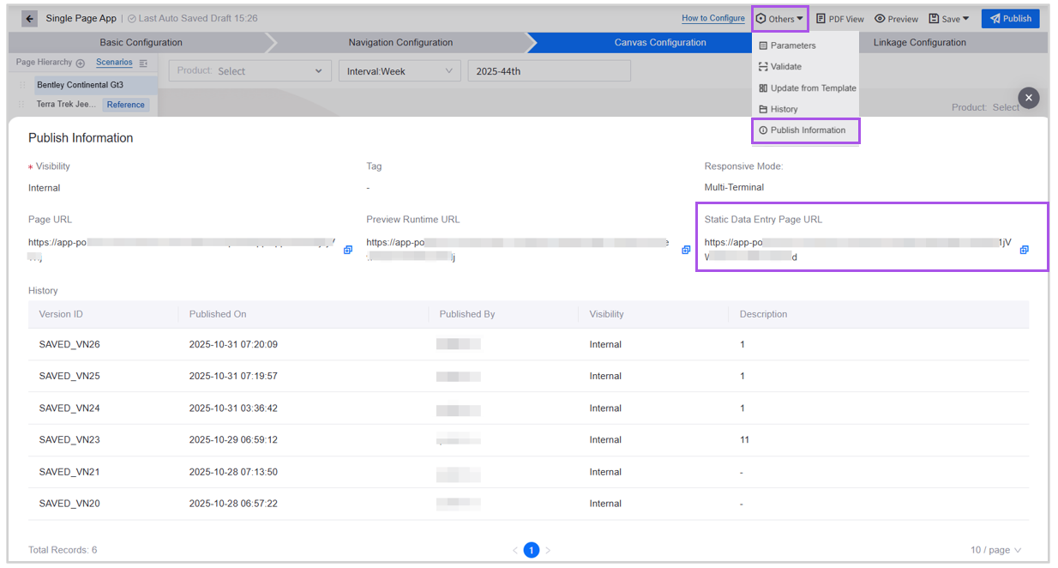1058x568 pixels.
Task: Copy the Page URL
Action: click(x=348, y=250)
